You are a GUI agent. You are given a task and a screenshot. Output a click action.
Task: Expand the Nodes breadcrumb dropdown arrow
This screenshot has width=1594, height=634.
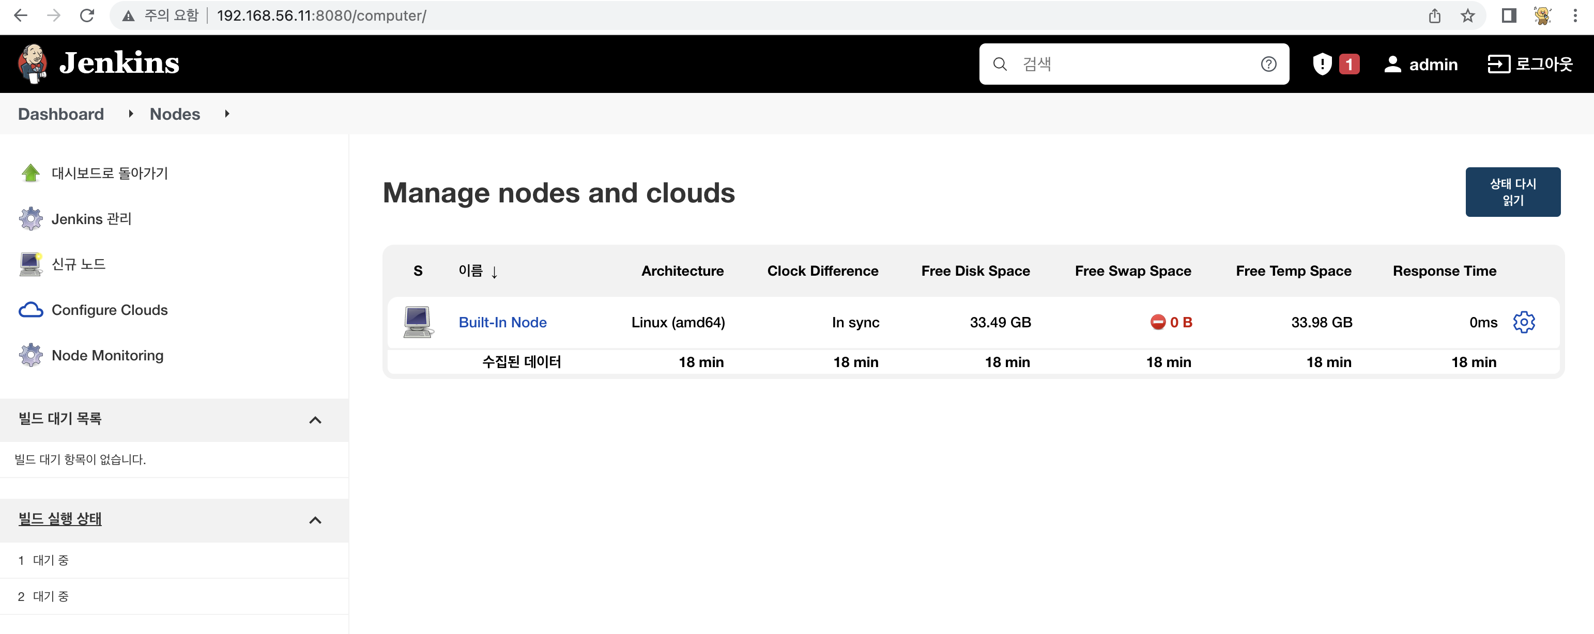tap(227, 114)
